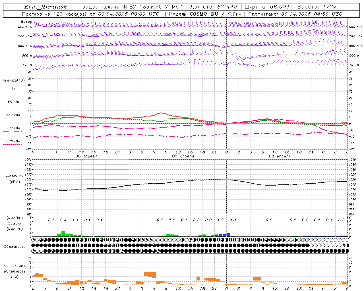
Task: Click the (км) unit label under Конвективн. облачность
Action: [x=15, y=277]
